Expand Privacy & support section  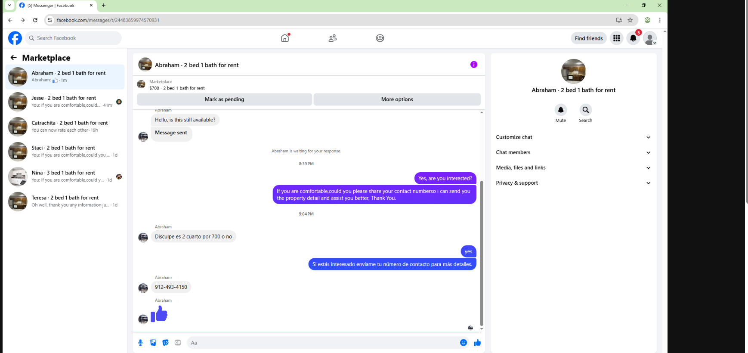pos(573,183)
